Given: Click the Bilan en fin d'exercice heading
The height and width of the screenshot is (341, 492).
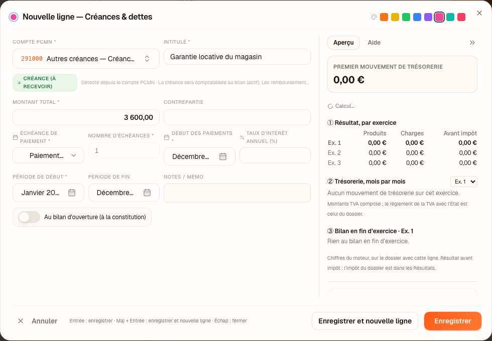Looking at the screenshot, I should coord(371,231).
